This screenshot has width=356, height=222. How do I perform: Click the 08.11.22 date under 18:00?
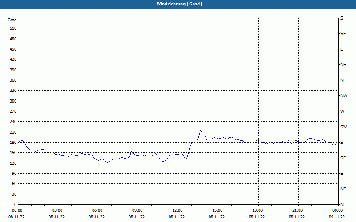coord(257,217)
